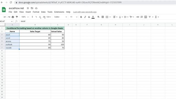
Task: Expand the filter views dropdown arrow
Action: pyautogui.click(x=153, y=17)
